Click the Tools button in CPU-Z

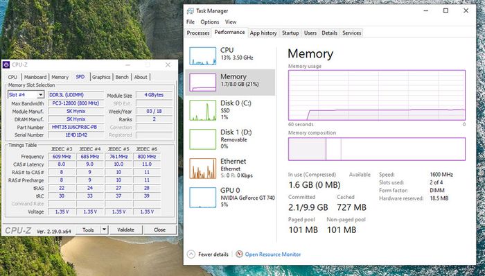[88, 230]
